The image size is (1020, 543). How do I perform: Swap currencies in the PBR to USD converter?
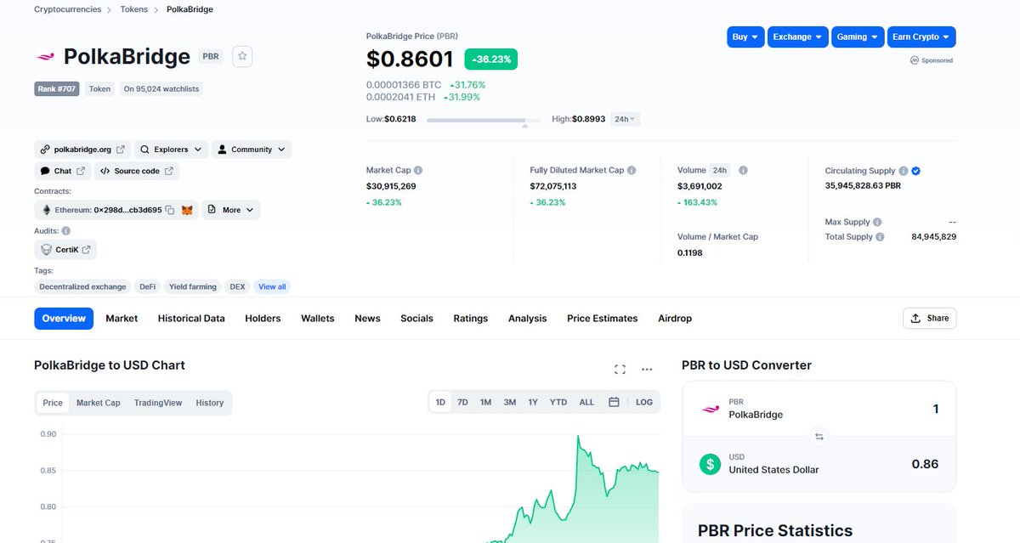[819, 436]
